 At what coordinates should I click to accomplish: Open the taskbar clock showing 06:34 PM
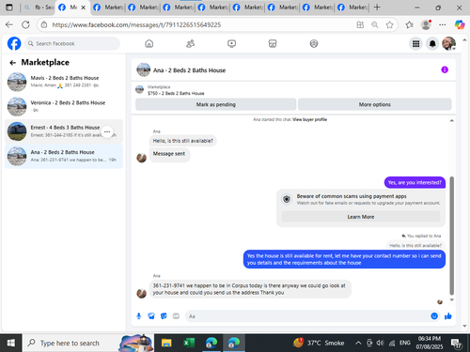(430, 343)
